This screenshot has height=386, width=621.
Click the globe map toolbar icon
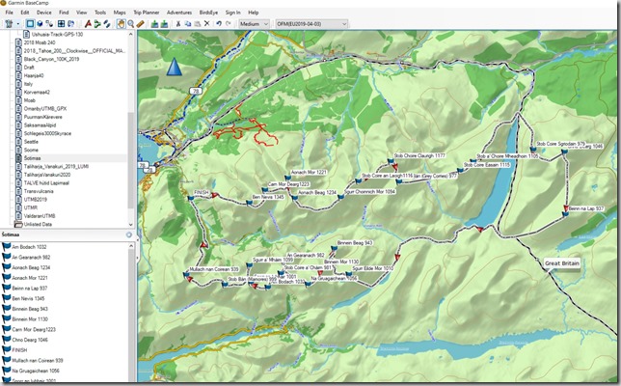click(71, 24)
